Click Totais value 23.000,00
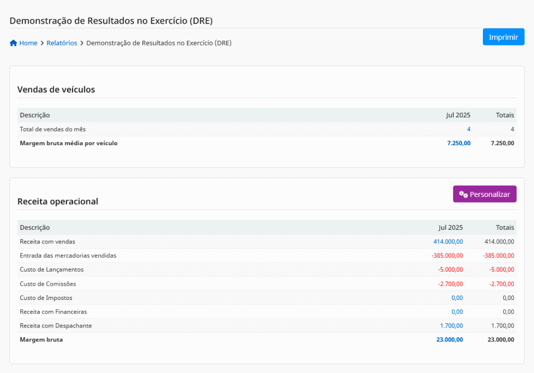Viewport: 534px width, 373px height. tap(501, 340)
